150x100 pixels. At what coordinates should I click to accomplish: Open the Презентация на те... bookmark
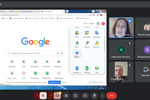(83, 18)
